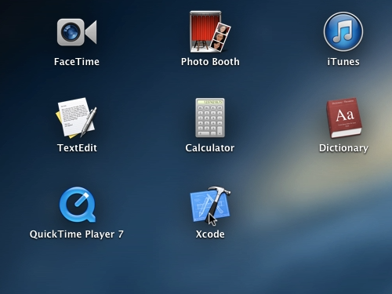Viewport: 392px width, 294px height.
Task: Click the "Calculator" label
Action: coord(210,148)
